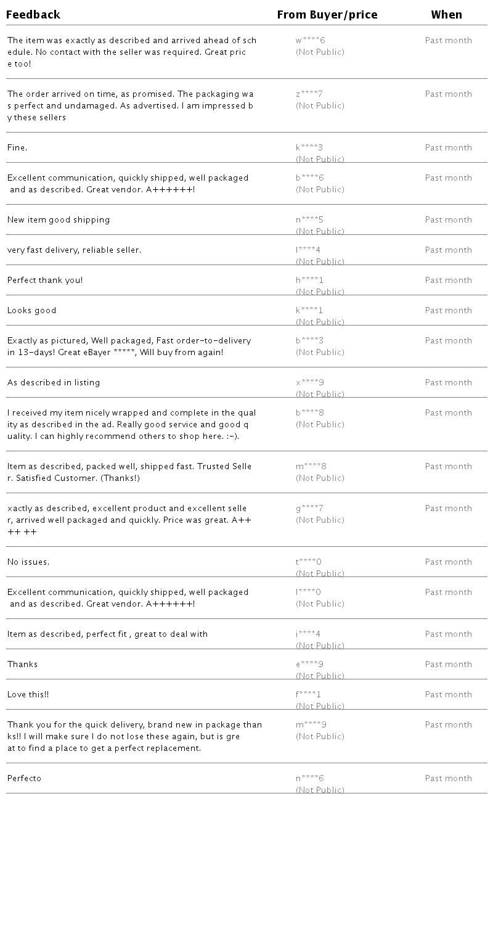Click buyer t****0 beside "No issues."
This screenshot has width=493, height=947.
pyautogui.click(x=308, y=562)
